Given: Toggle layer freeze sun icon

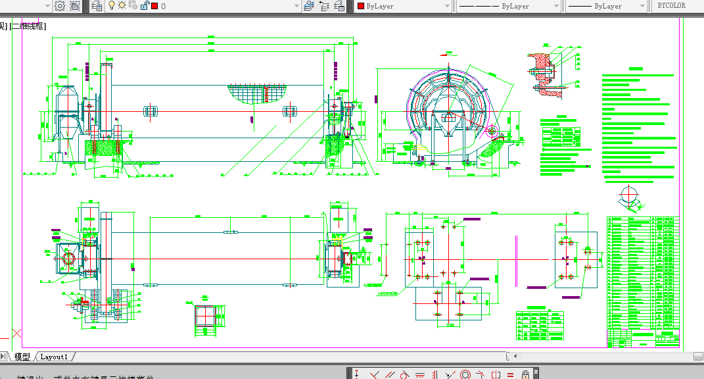Looking at the screenshot, I should [122, 5].
